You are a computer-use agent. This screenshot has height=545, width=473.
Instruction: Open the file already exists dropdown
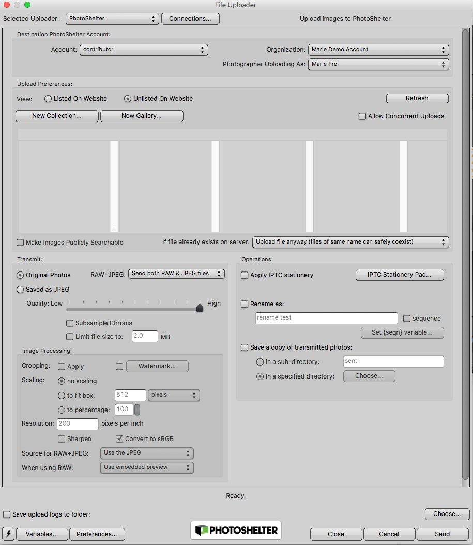tap(350, 242)
